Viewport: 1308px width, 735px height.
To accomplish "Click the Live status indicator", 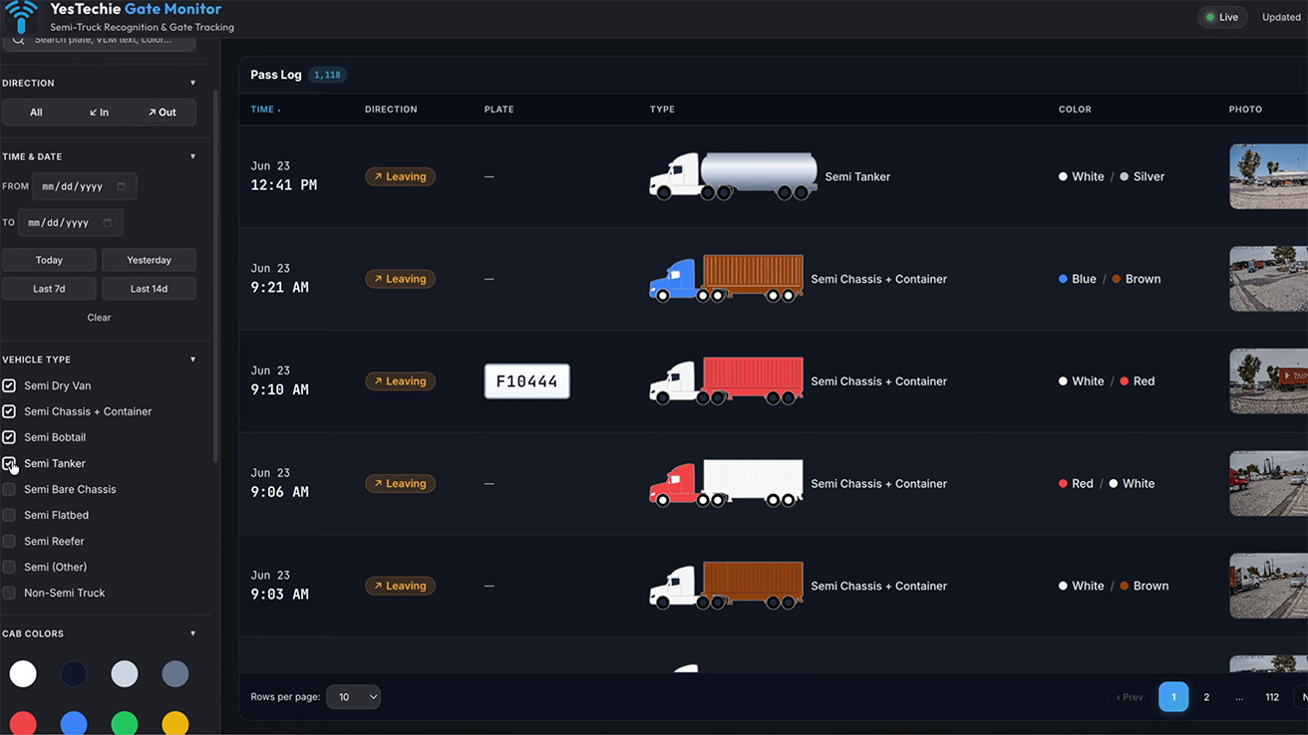I will click(1222, 17).
